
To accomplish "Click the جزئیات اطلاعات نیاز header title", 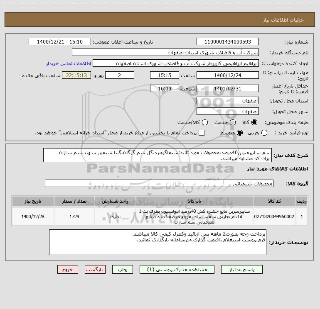I will click(x=283, y=20).
